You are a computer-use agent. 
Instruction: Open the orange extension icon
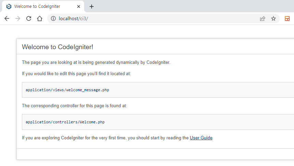tap(287, 18)
